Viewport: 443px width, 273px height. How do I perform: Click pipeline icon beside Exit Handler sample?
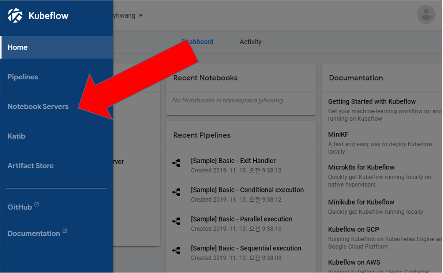coord(176,163)
